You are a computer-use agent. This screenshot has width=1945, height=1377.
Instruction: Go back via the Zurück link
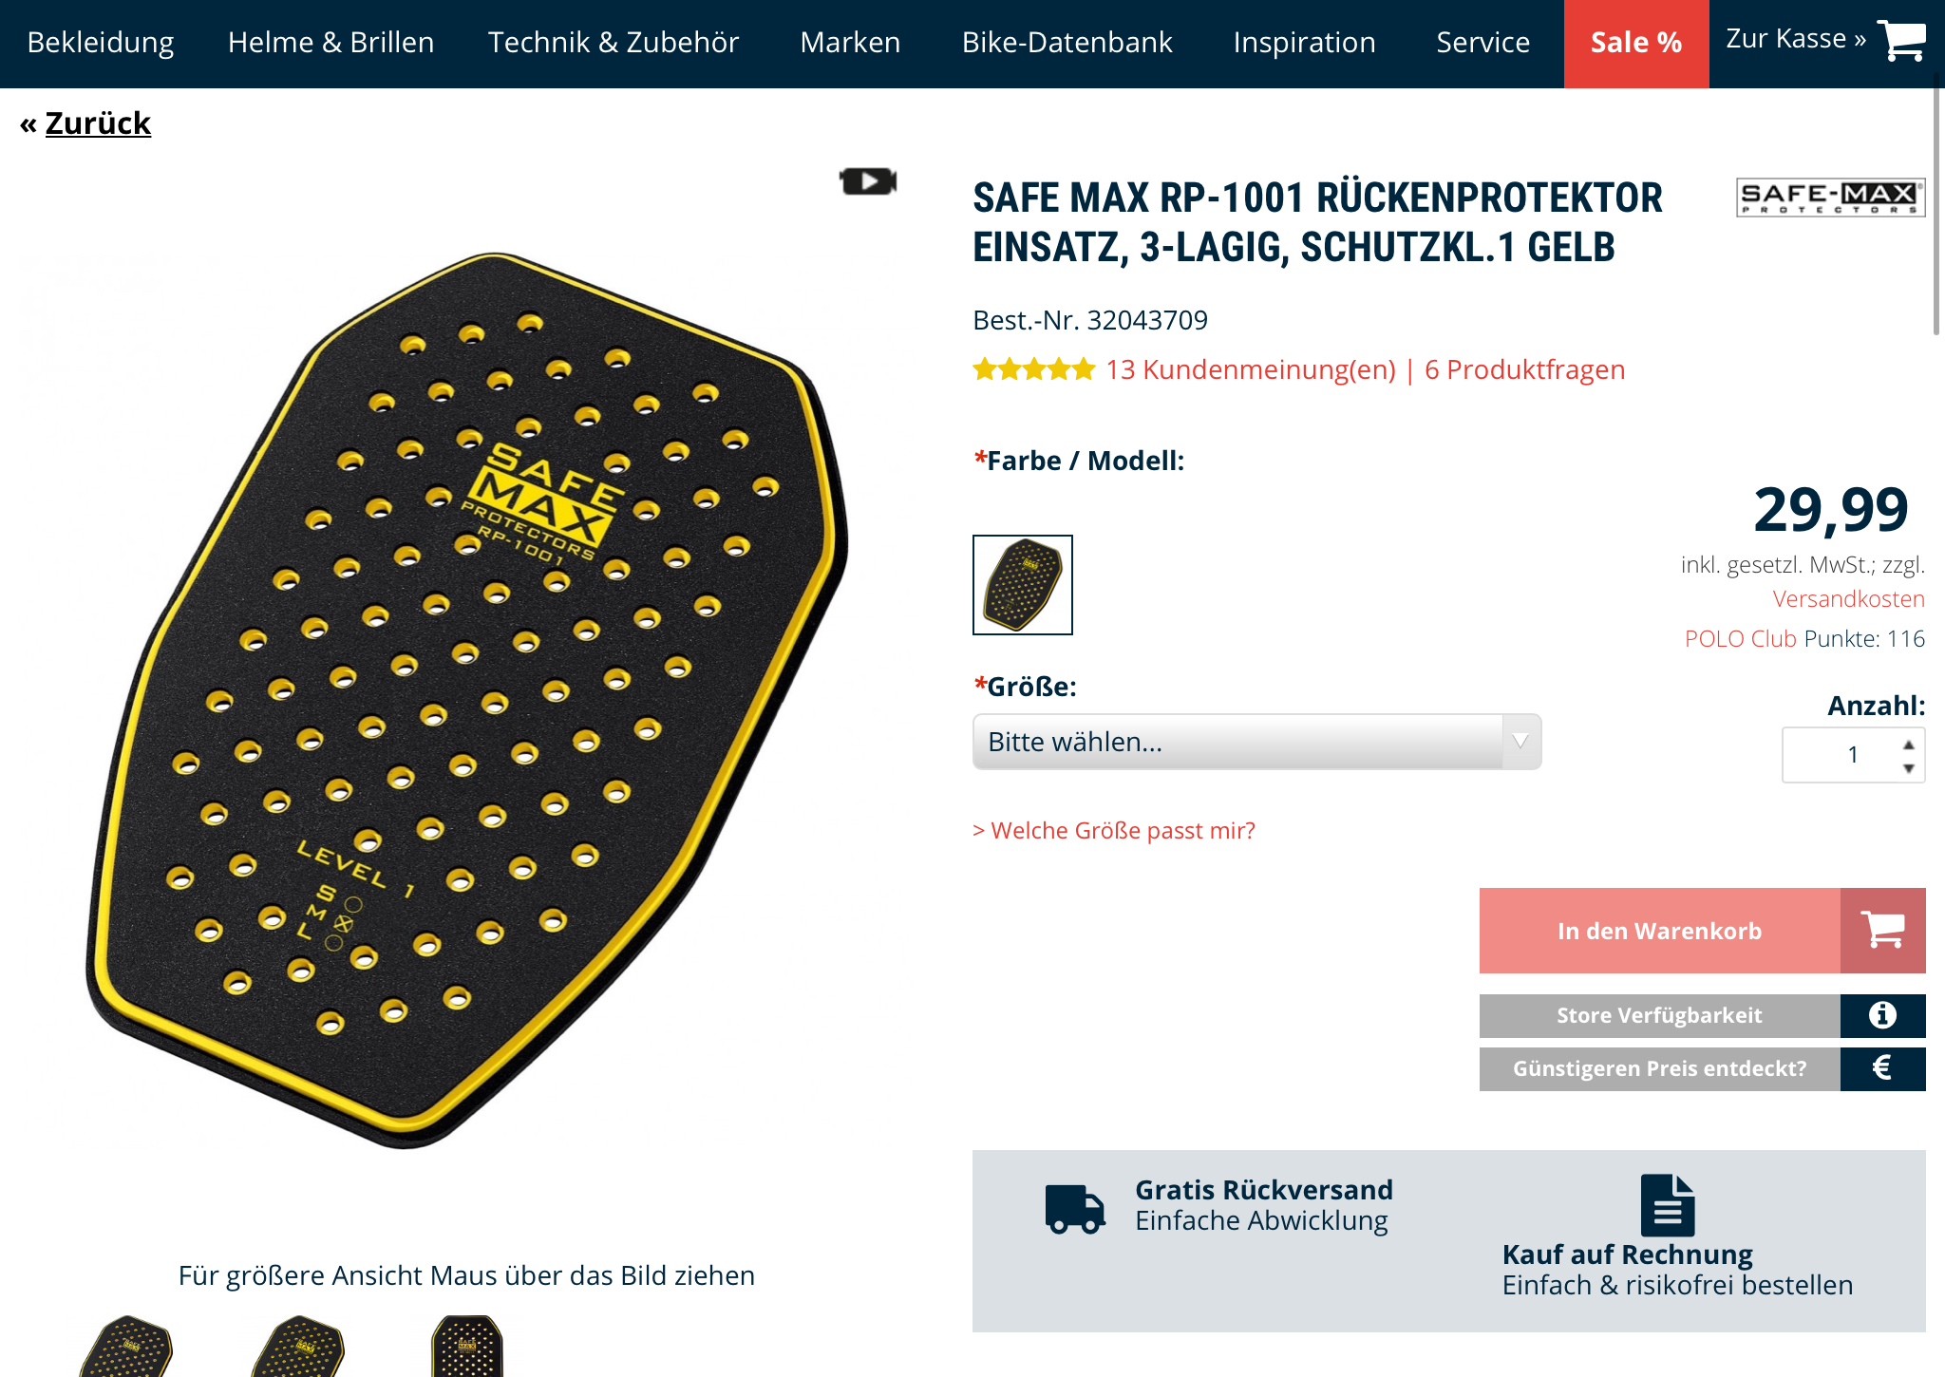[98, 123]
